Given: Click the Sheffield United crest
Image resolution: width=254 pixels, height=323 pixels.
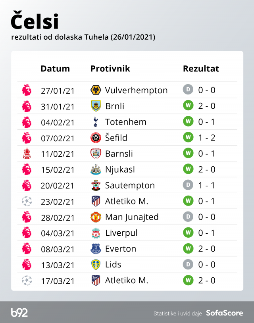Looking at the screenshot, I should click(x=96, y=138).
